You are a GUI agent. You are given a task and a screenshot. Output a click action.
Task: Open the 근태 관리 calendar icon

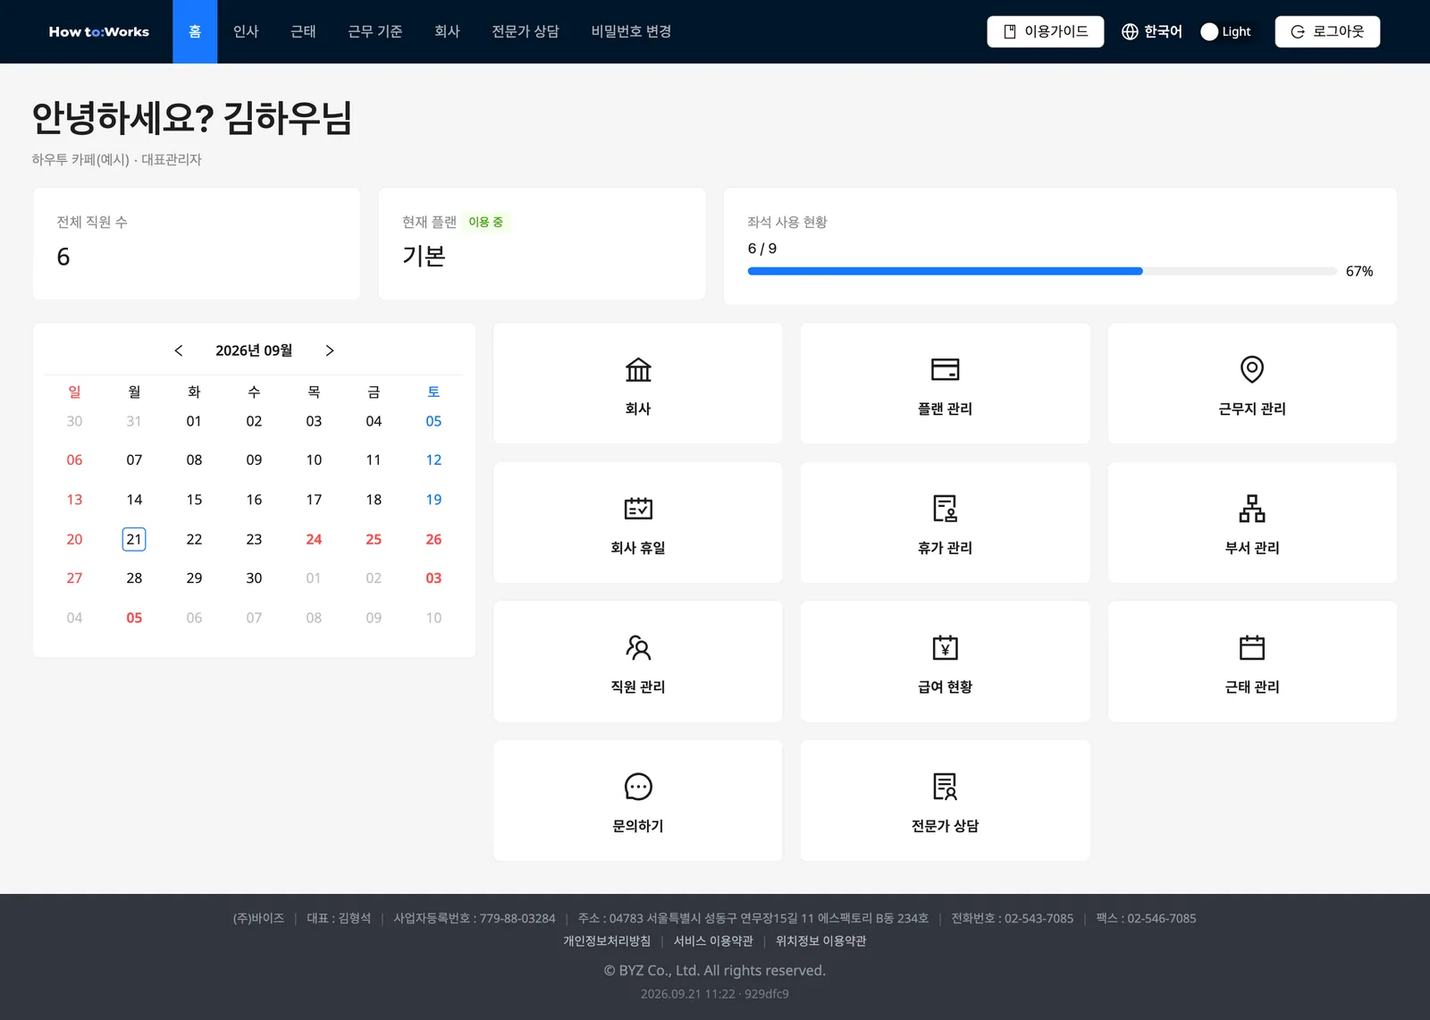[x=1252, y=647]
